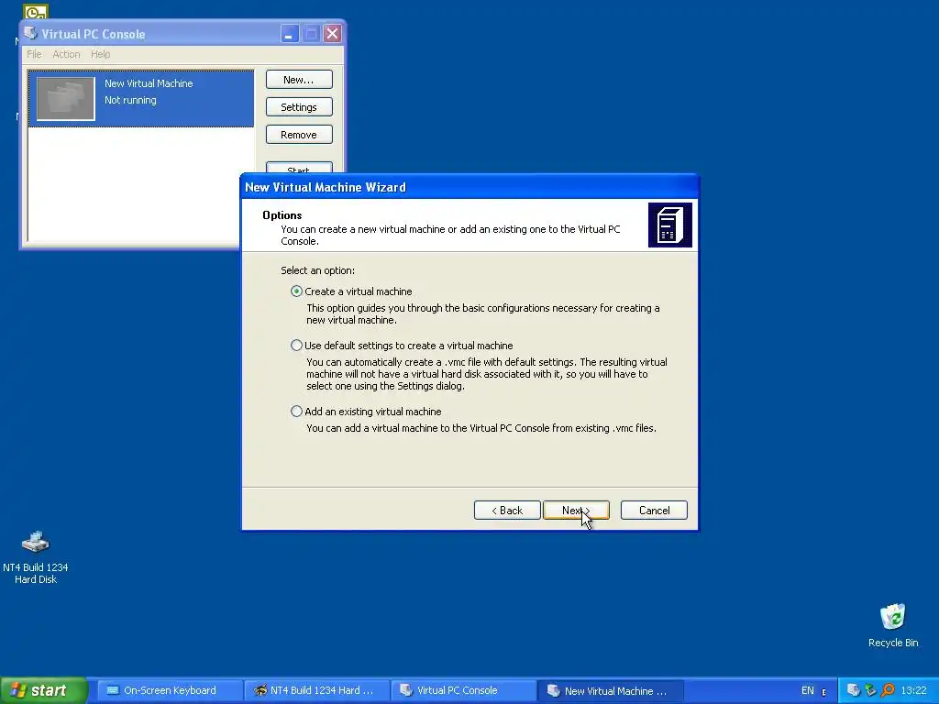Click the Virtual PC tray icon
Image resolution: width=939 pixels, height=704 pixels.
(854, 690)
